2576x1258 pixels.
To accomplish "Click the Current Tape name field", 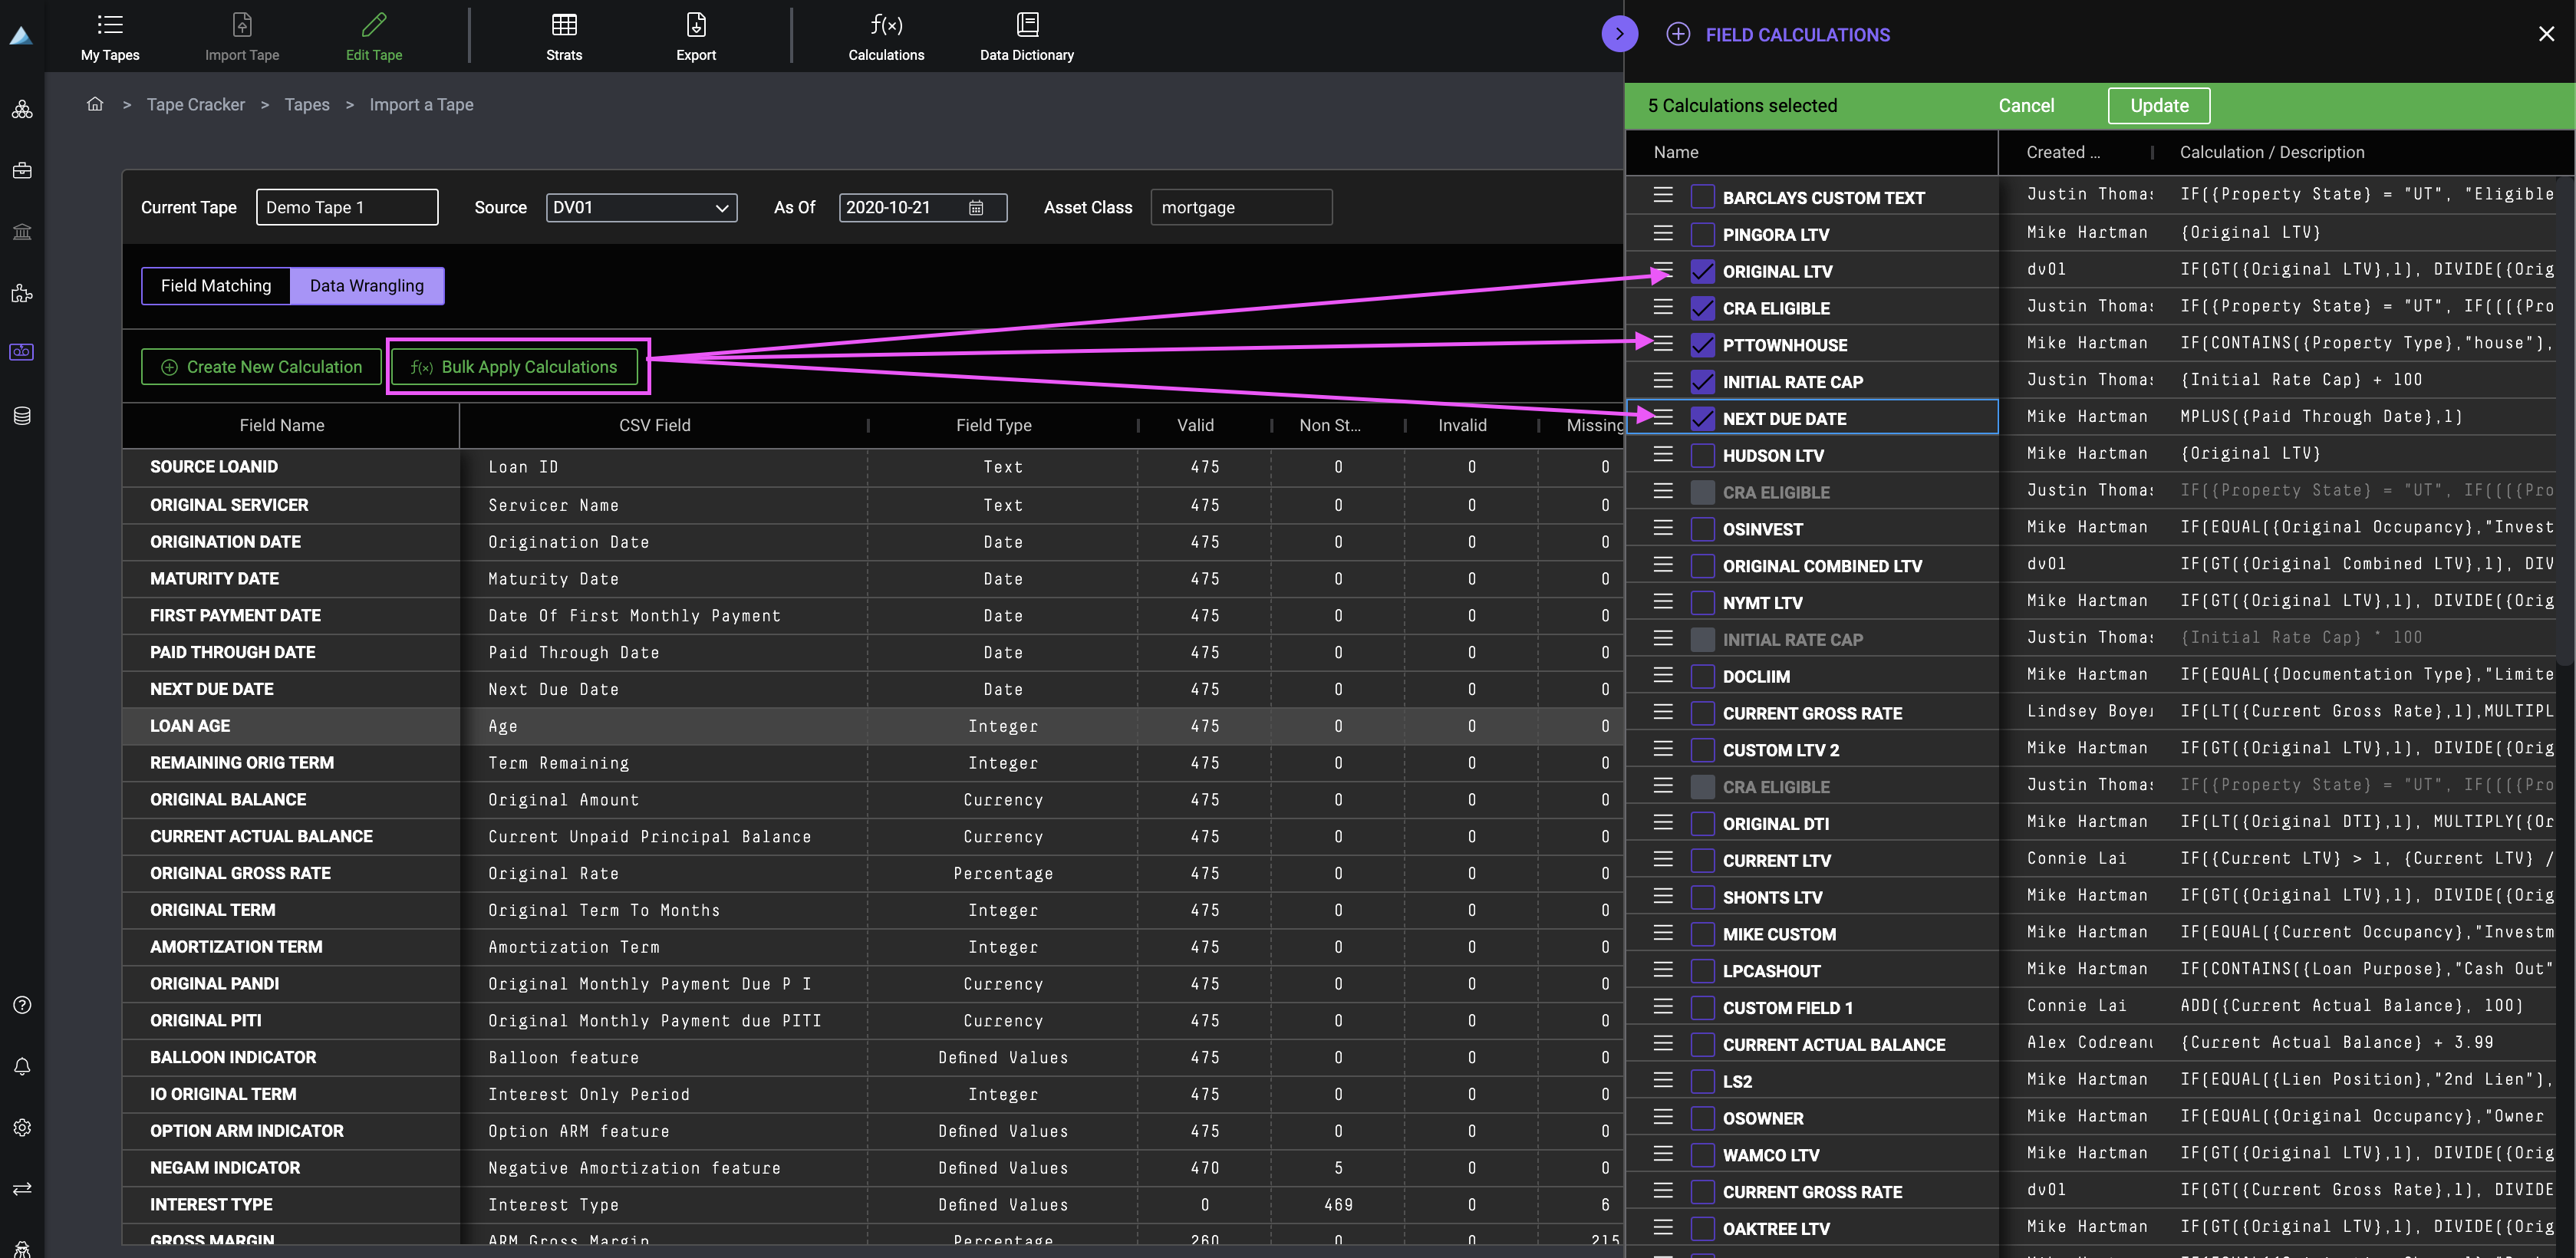I will point(346,207).
